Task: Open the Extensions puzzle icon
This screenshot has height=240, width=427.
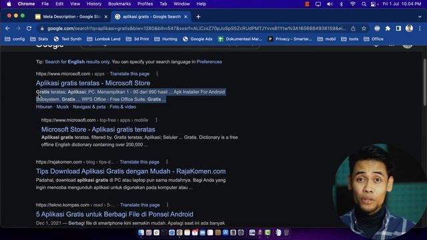Action: pyautogui.click(x=388, y=29)
